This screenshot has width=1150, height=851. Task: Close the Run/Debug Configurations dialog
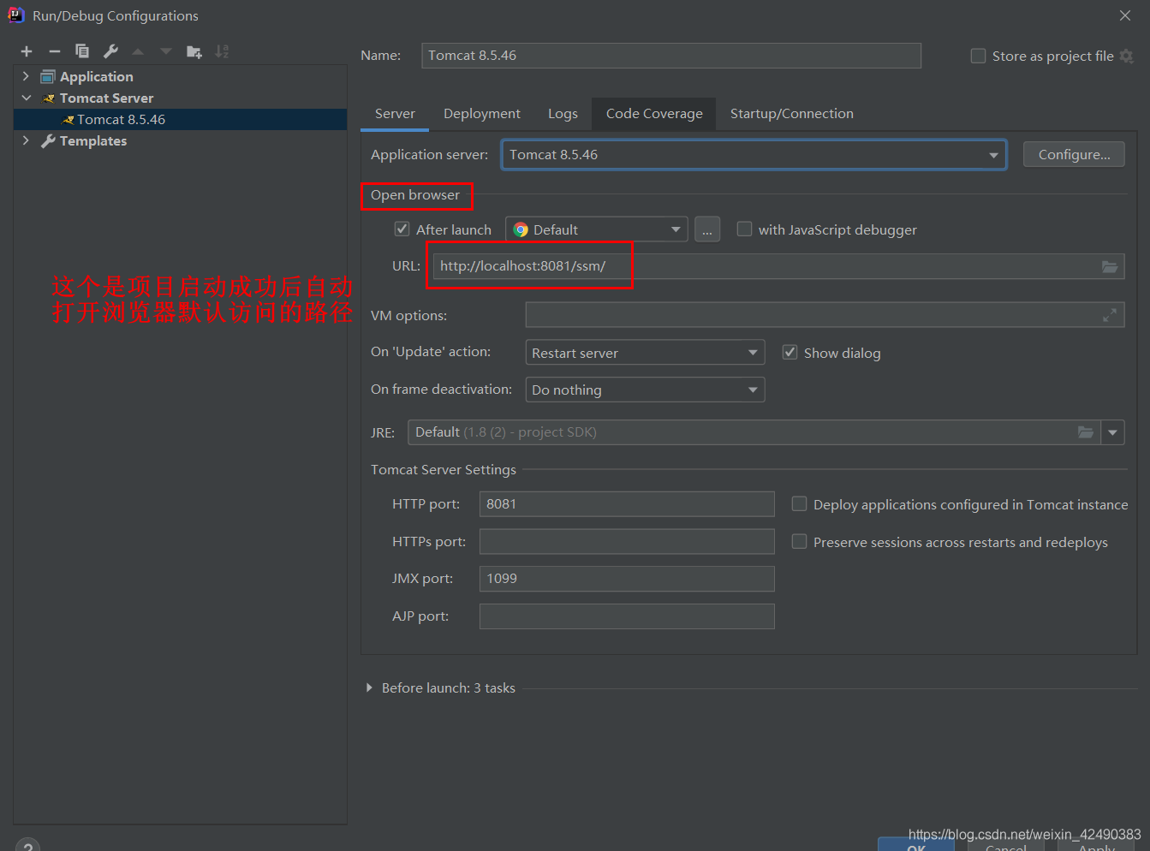1125,15
